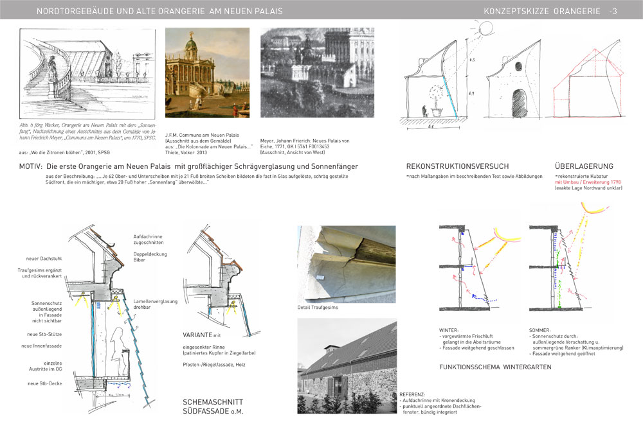Open the Jörg Wacker Orangerie ink sketch
Screen dimensions: 643x429
[x=87, y=74]
